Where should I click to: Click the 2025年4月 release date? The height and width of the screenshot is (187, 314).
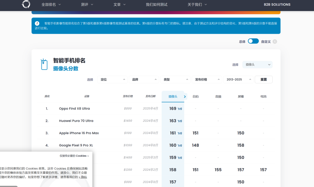[x=150, y=109]
